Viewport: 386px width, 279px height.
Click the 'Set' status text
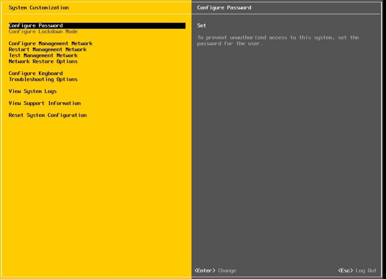[x=201, y=26]
